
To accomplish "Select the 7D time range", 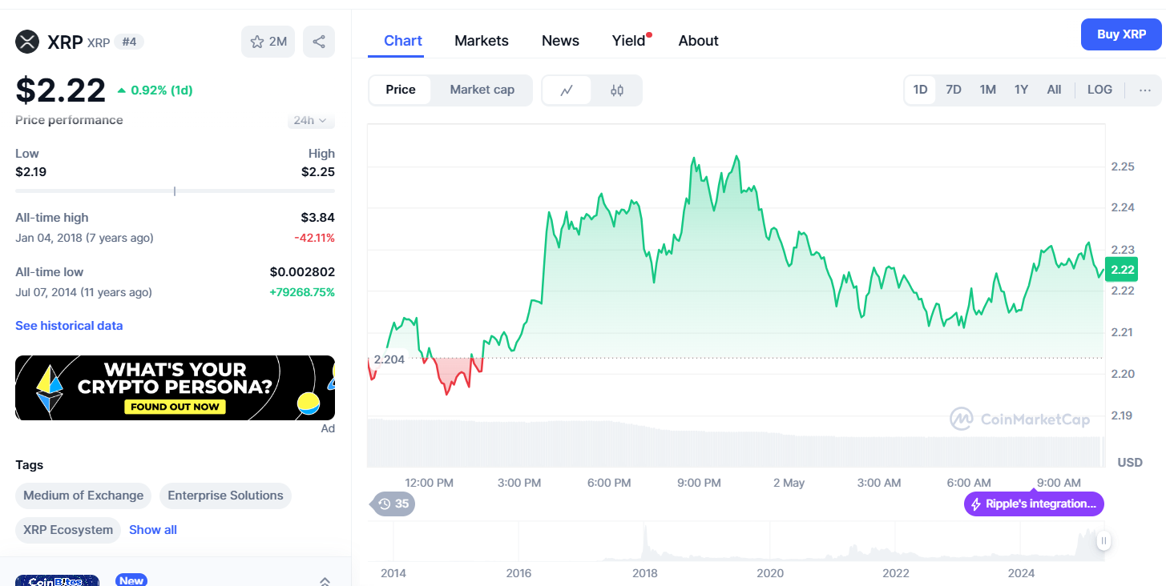I will coord(953,90).
